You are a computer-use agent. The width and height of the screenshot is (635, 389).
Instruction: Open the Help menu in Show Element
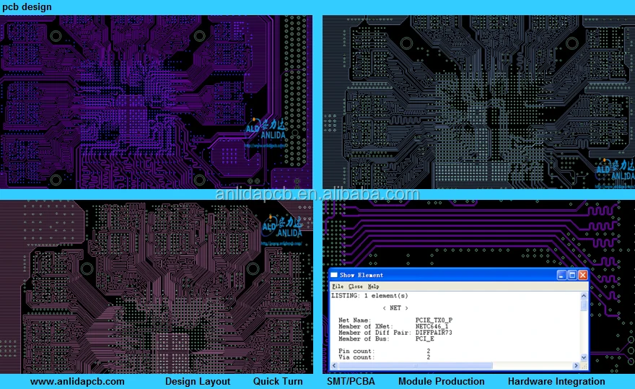[x=373, y=287]
